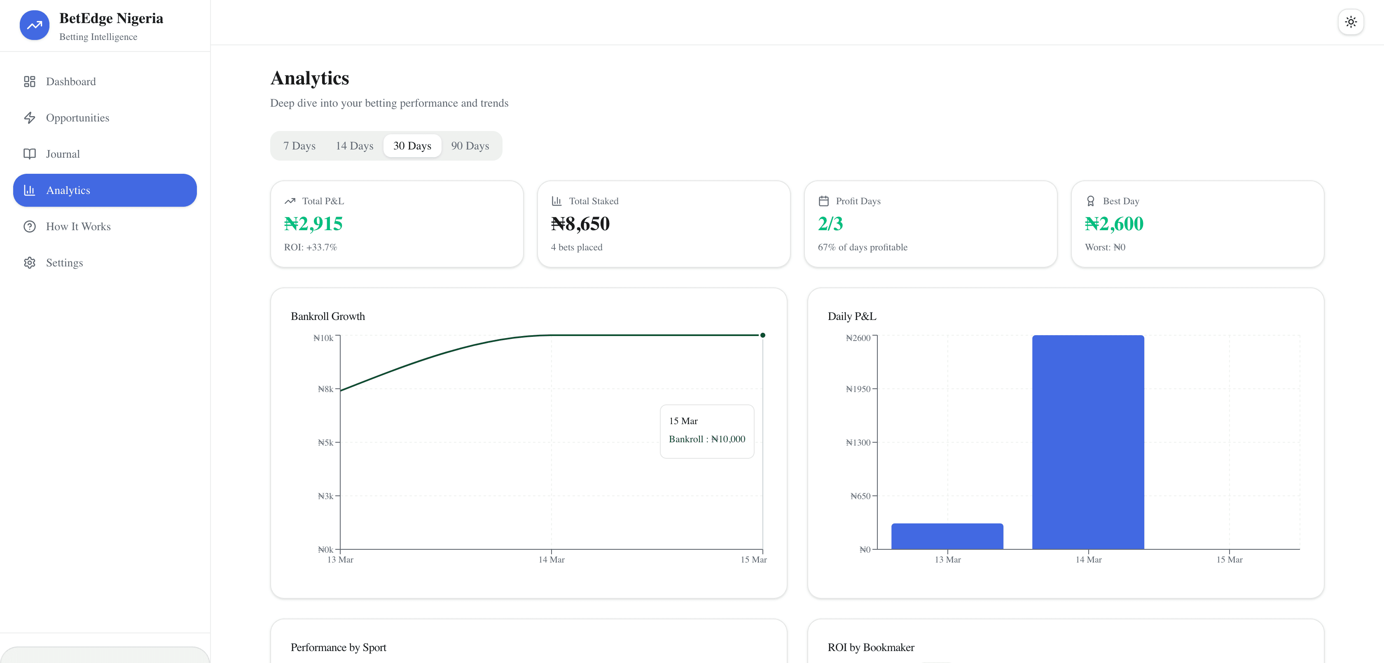Select the 14 Days time range

click(x=354, y=146)
